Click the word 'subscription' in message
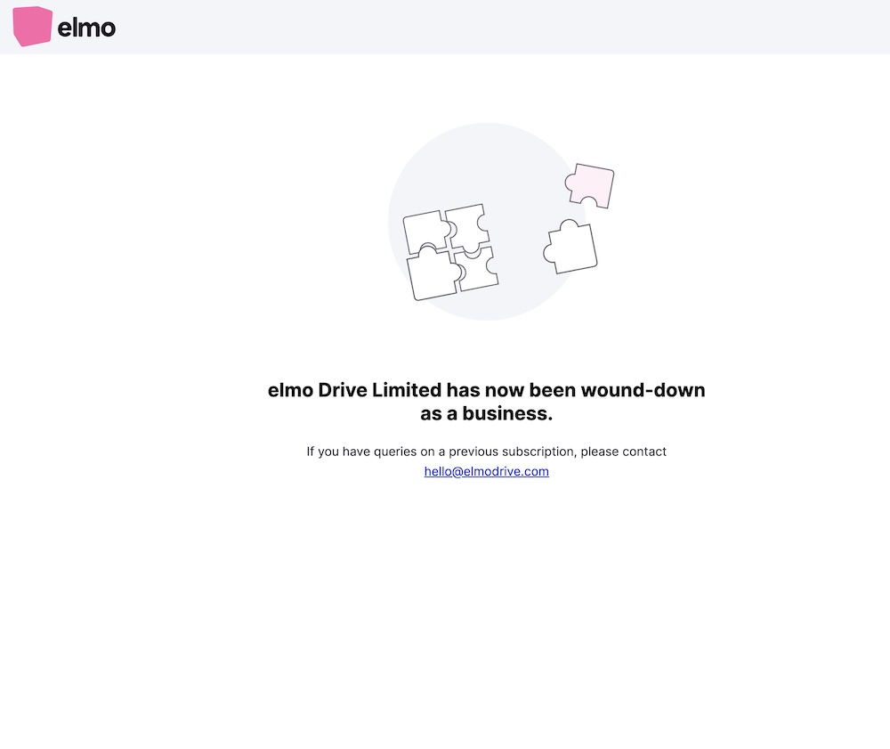The image size is (890, 749). click(x=539, y=452)
